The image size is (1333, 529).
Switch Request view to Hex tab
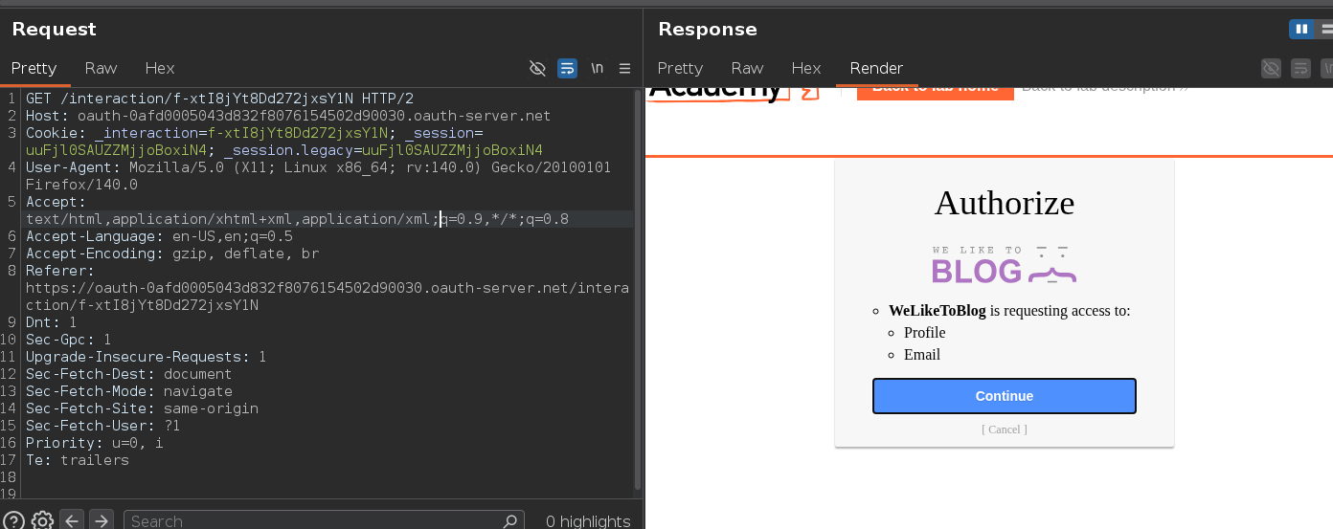pyautogui.click(x=160, y=68)
